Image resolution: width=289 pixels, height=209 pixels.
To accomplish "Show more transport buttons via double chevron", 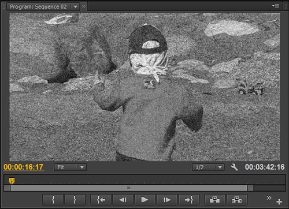I will 269,197.
